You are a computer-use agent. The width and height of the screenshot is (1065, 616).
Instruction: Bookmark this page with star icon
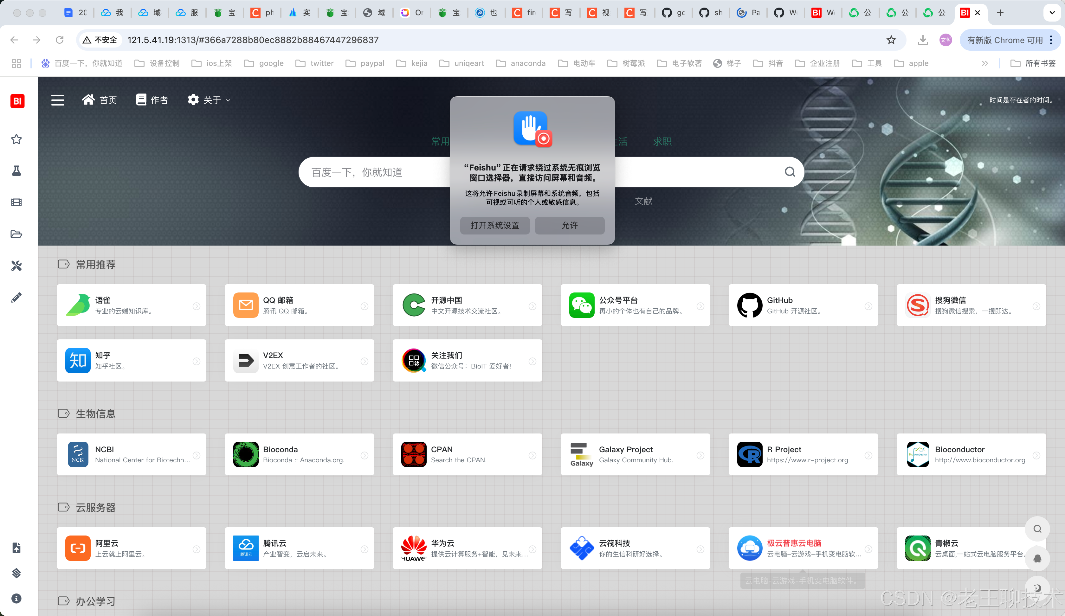point(891,40)
